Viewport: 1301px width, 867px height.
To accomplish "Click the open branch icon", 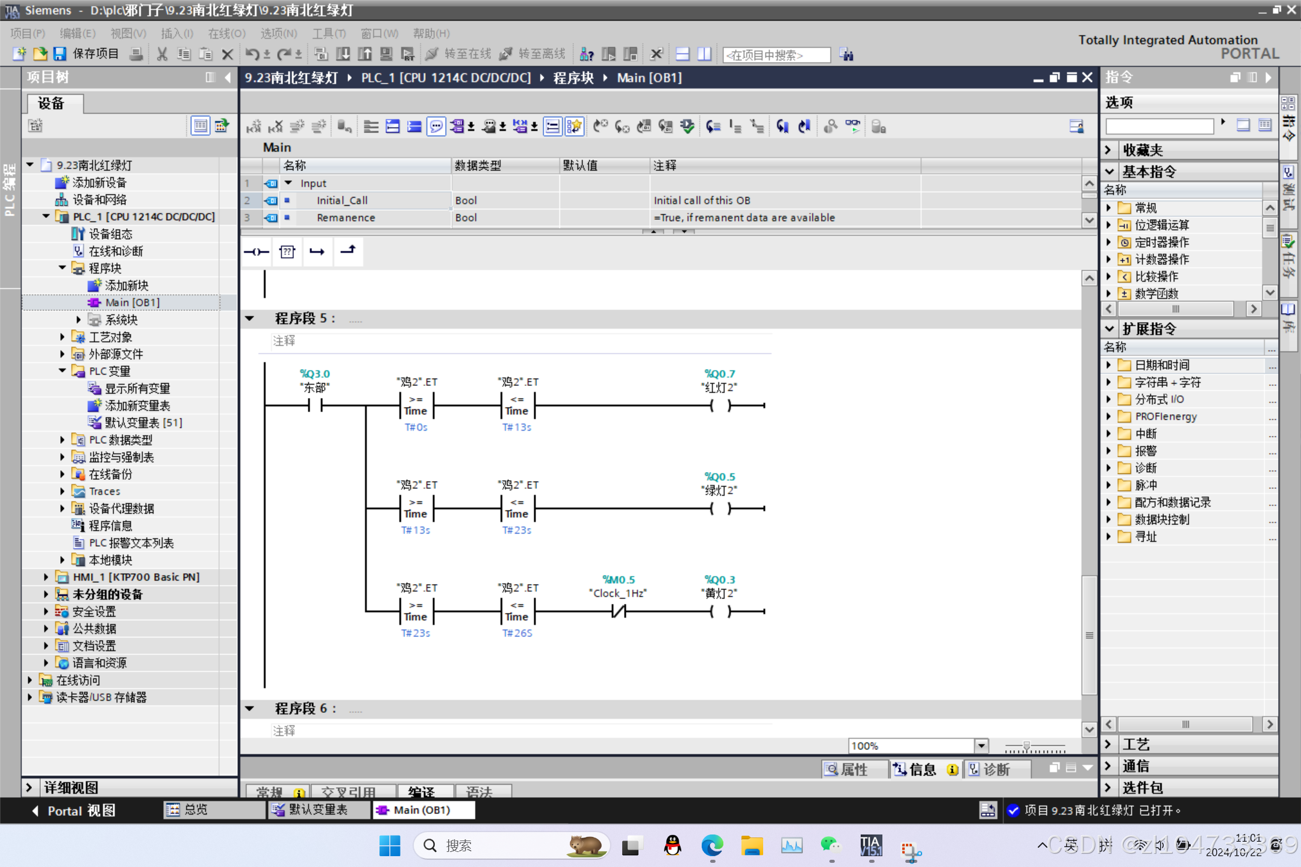I will coord(317,252).
